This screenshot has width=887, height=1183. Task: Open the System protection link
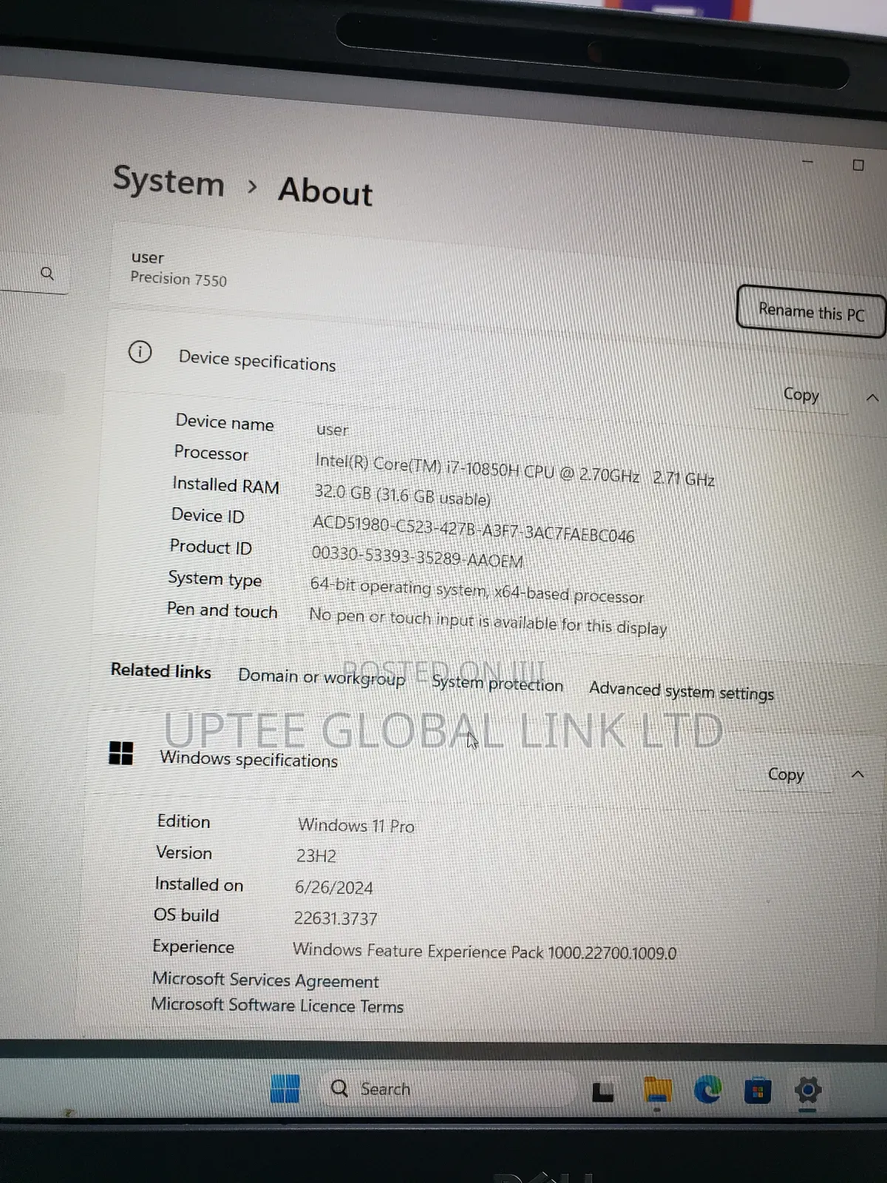coord(497,684)
